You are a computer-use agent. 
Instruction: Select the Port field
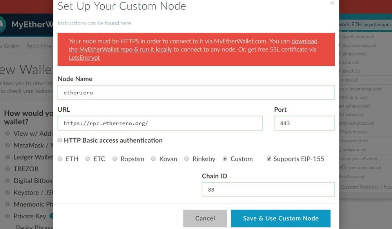coord(304,123)
